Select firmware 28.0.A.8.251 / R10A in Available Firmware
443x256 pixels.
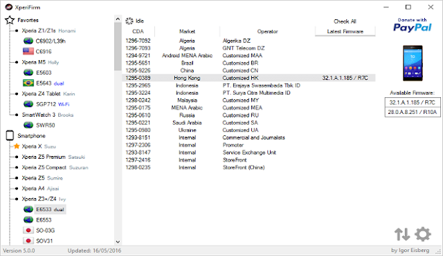click(413, 112)
